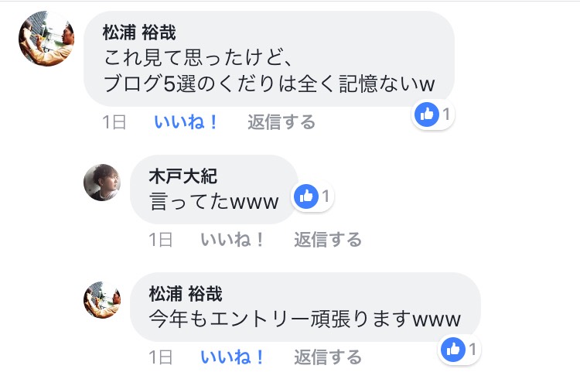Screen dimensions: 580x379
Task: Toggle the blue いいね！ under the 今年もエントリー comment
Action: (232, 357)
